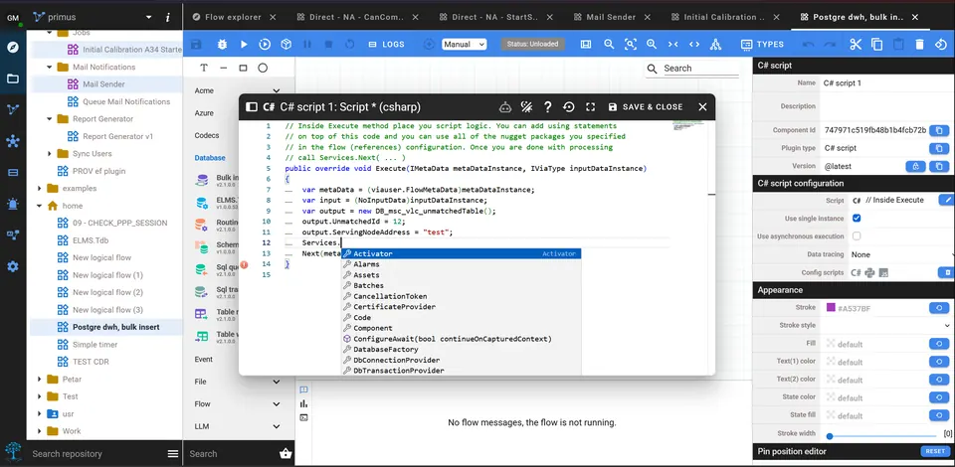Uncheck Use single instance checkbox
Image resolution: width=955 pixels, height=467 pixels.
click(x=857, y=219)
